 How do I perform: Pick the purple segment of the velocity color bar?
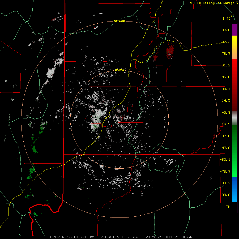234,29
